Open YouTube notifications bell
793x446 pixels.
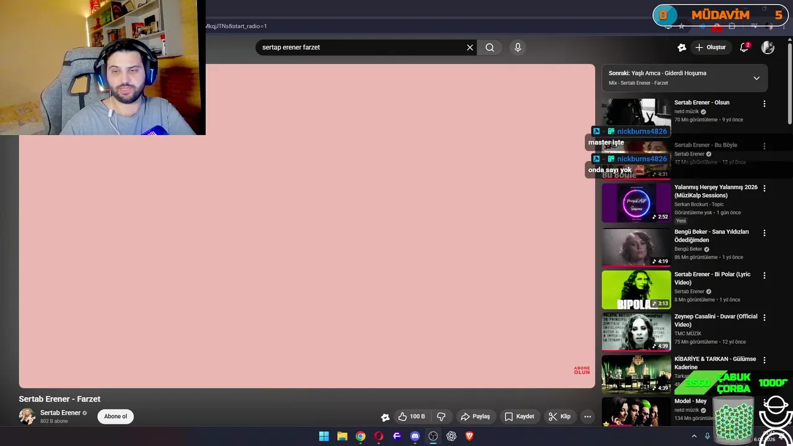point(745,47)
